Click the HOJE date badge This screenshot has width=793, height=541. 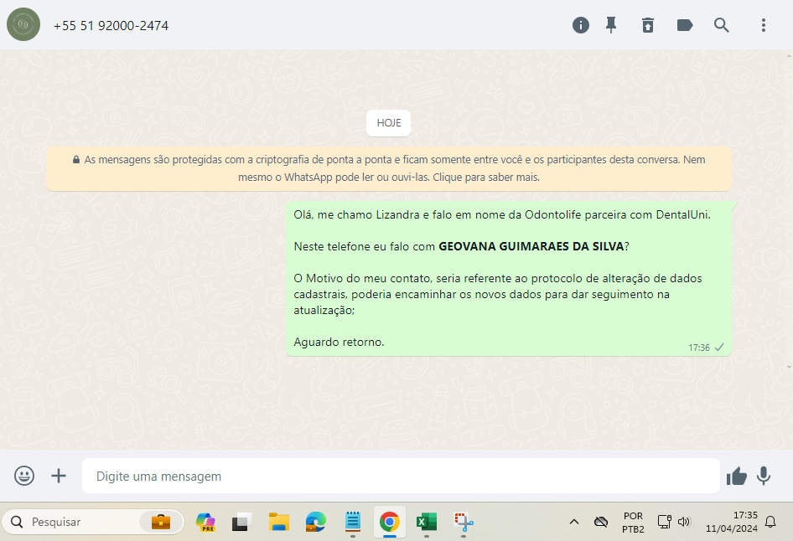point(388,123)
